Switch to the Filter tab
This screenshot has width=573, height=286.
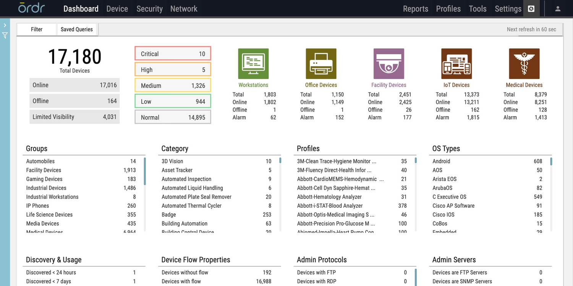pyautogui.click(x=36, y=29)
